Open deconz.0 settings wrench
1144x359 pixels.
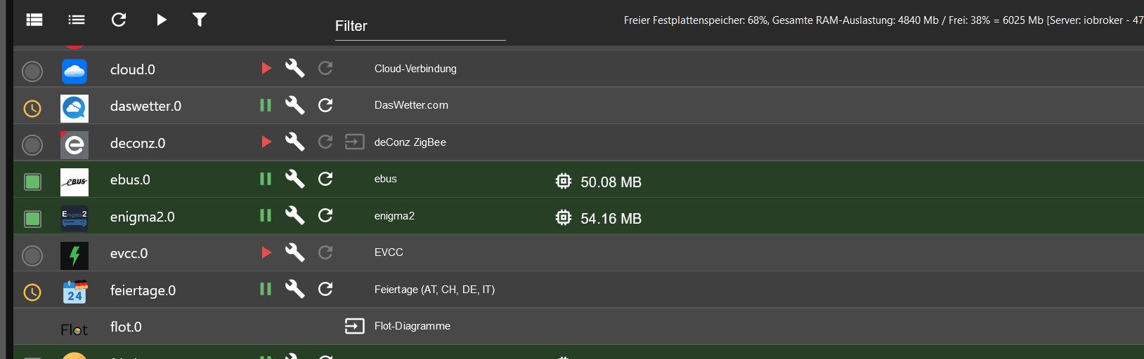(x=295, y=142)
